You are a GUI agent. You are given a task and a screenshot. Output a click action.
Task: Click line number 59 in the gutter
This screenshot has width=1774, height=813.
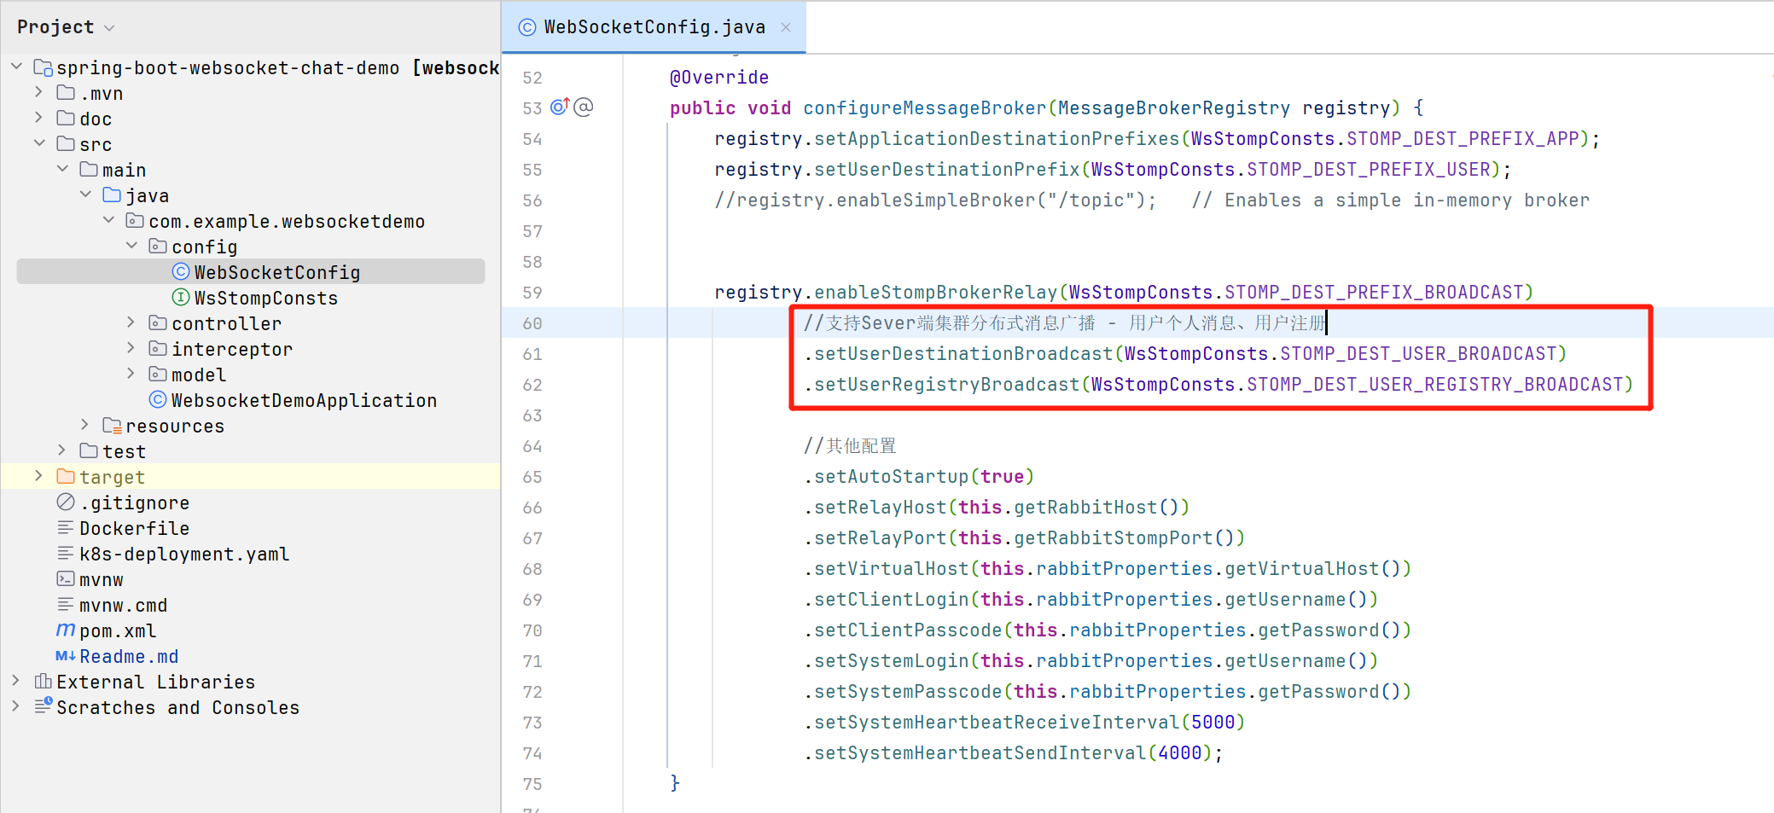pos(532,293)
